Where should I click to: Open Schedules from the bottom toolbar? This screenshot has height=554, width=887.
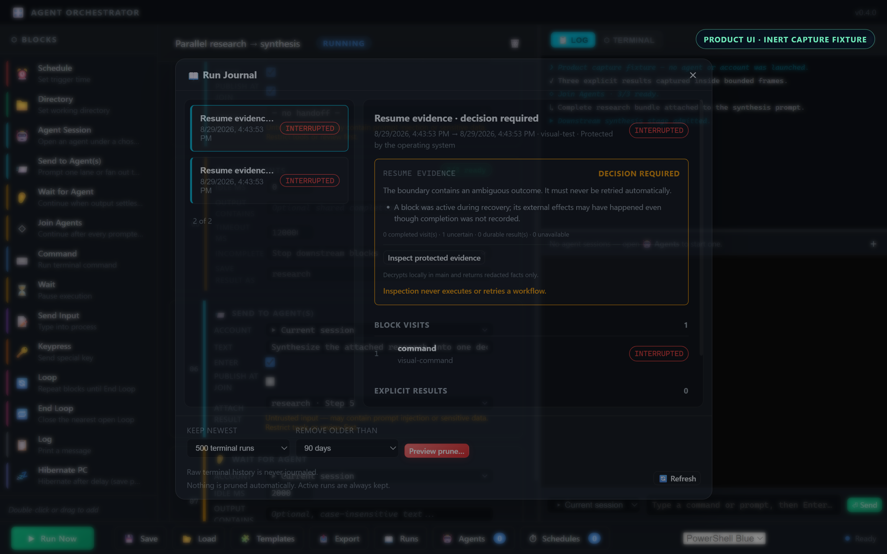(x=564, y=538)
